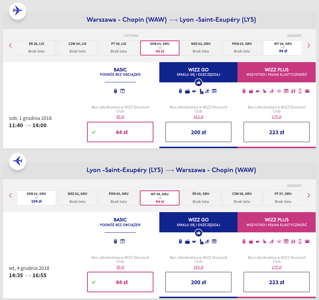Click the seat selection icon in outbound WIZZ GO
The height and width of the screenshot is (300, 319).
pos(202,91)
